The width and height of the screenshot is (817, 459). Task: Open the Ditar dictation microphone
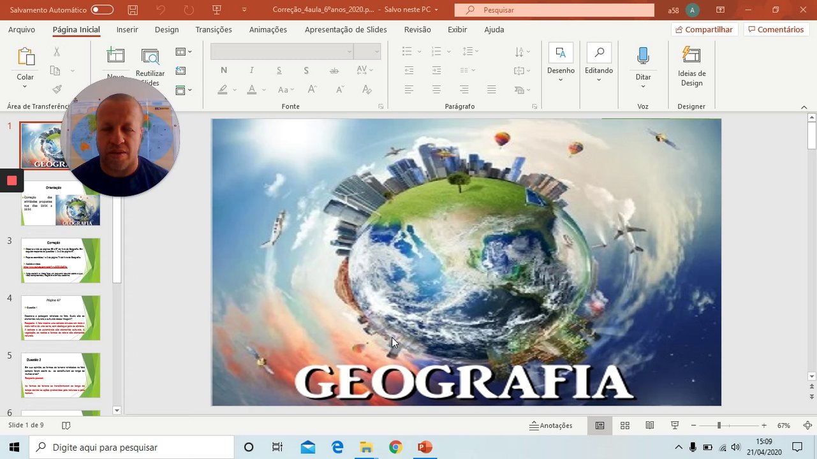[643, 57]
